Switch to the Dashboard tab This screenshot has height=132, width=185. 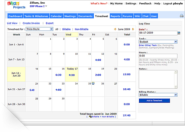tap(15, 16)
